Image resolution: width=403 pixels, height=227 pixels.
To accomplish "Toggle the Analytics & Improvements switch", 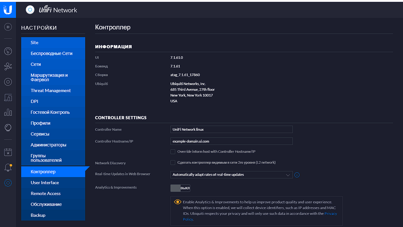I will (x=180, y=188).
